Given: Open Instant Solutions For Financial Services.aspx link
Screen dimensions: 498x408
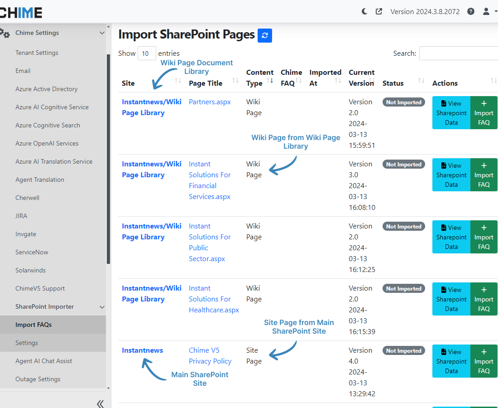Looking at the screenshot, I should point(210,180).
